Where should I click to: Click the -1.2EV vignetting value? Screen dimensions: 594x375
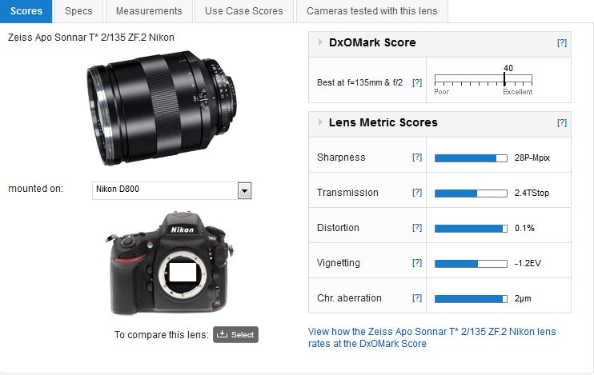tap(528, 263)
